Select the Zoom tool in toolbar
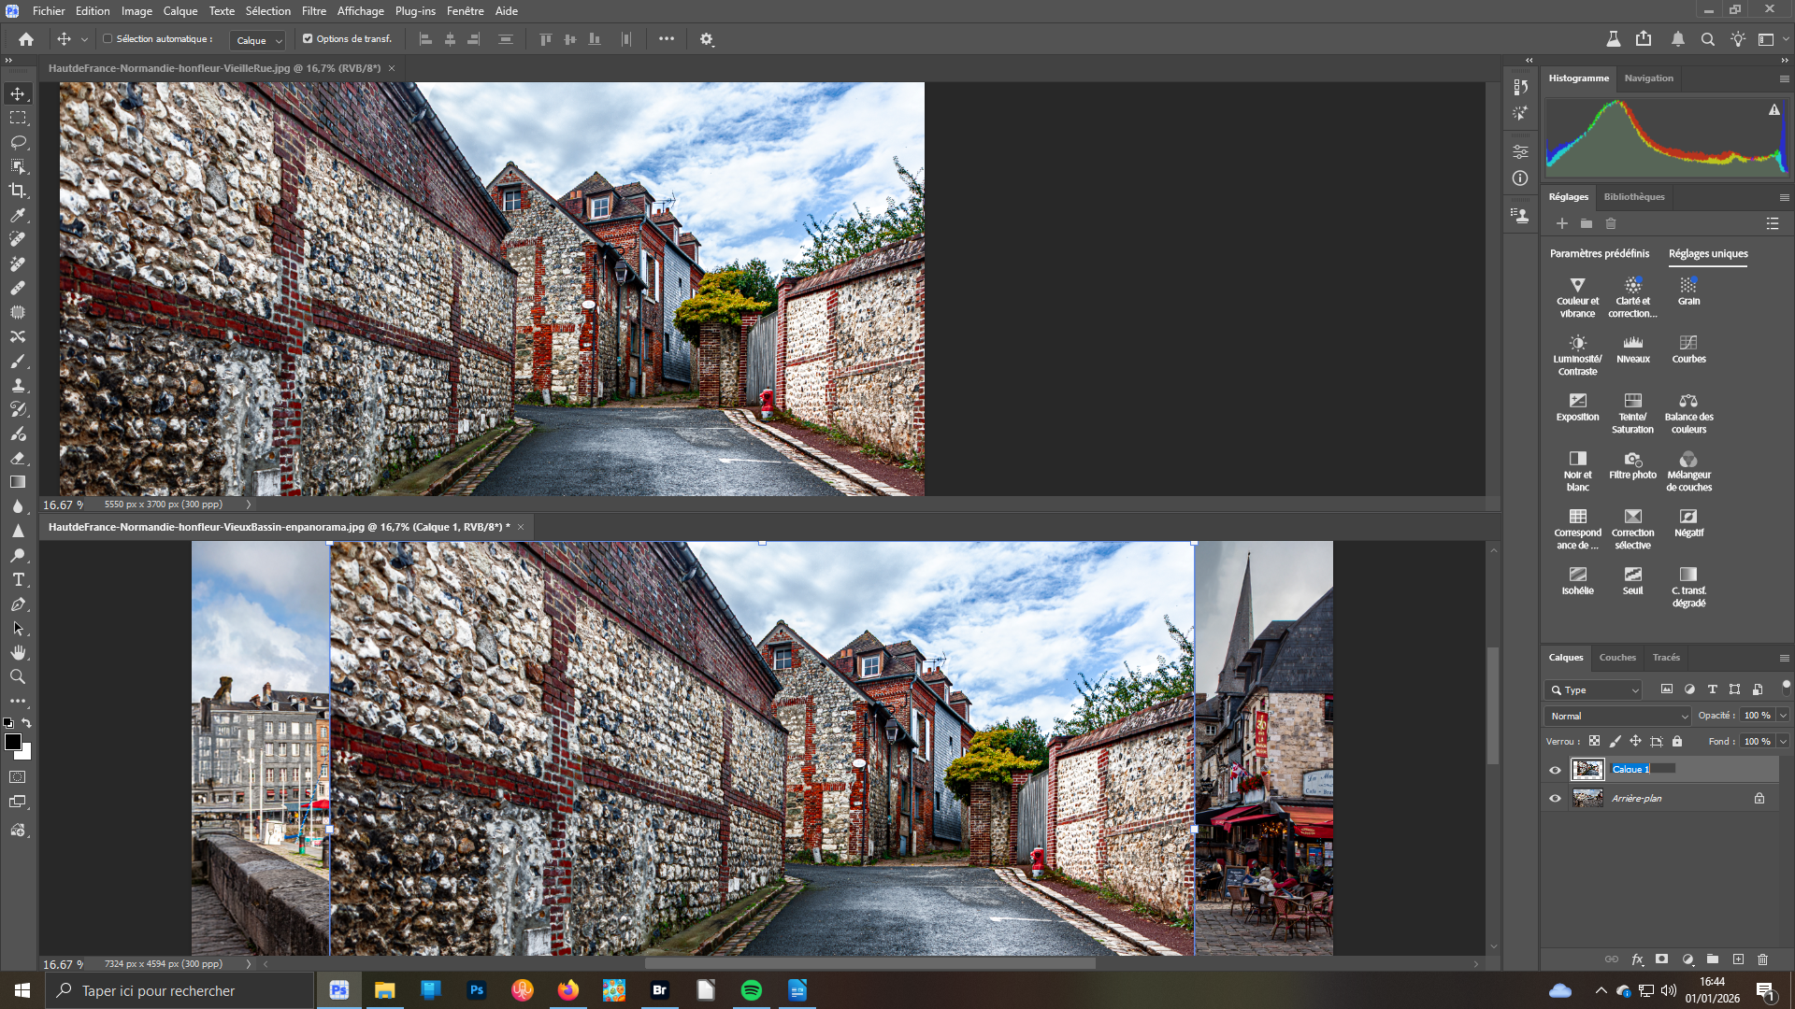Screen dimensions: 1795x1009 pos(18,676)
